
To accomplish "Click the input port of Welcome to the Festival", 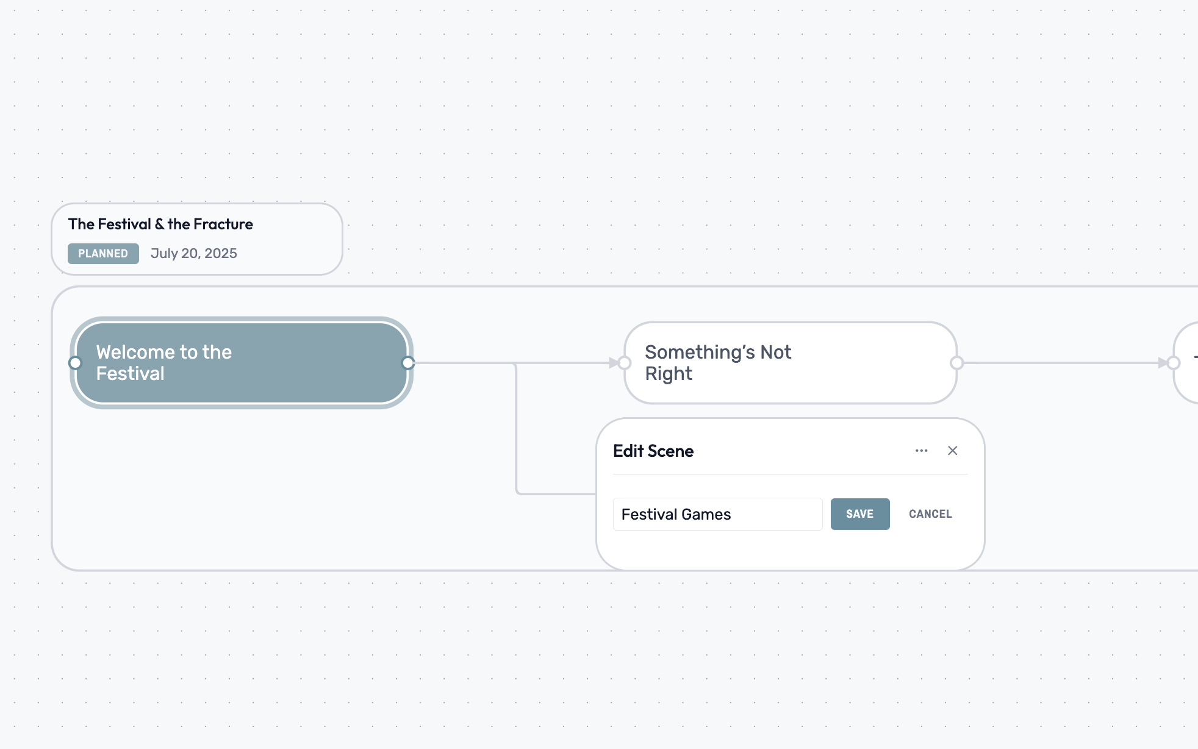I will click(75, 362).
